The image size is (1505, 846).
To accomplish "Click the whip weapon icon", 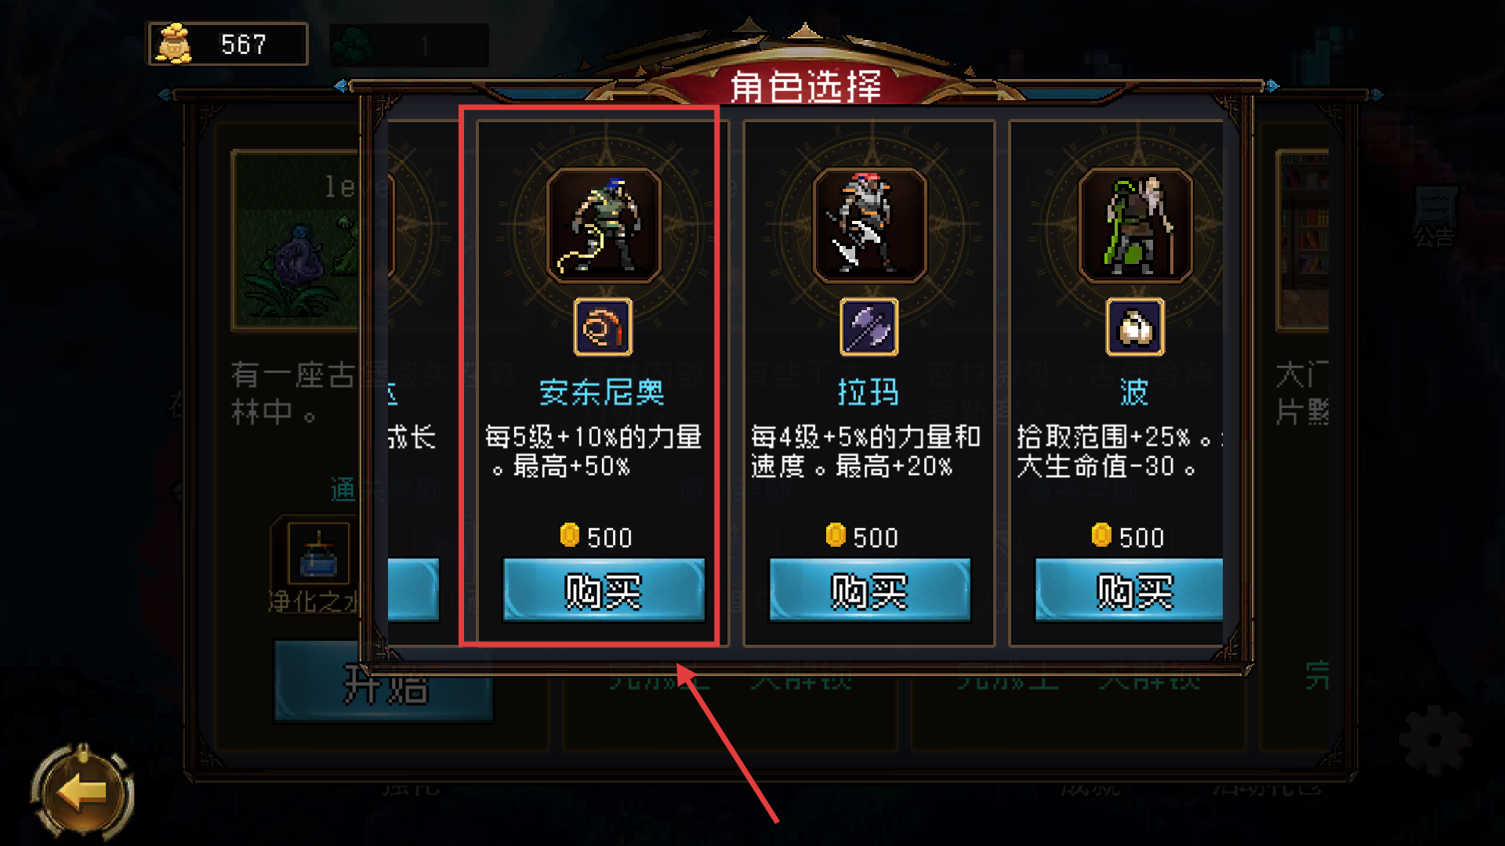I will 603,327.
